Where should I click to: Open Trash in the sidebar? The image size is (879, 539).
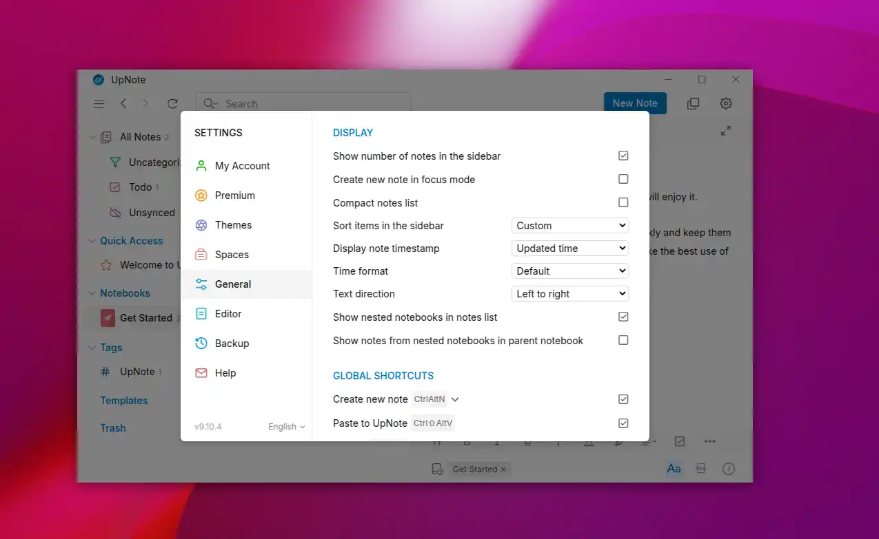coord(113,428)
